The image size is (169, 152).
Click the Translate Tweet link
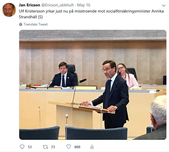(x=35, y=24)
